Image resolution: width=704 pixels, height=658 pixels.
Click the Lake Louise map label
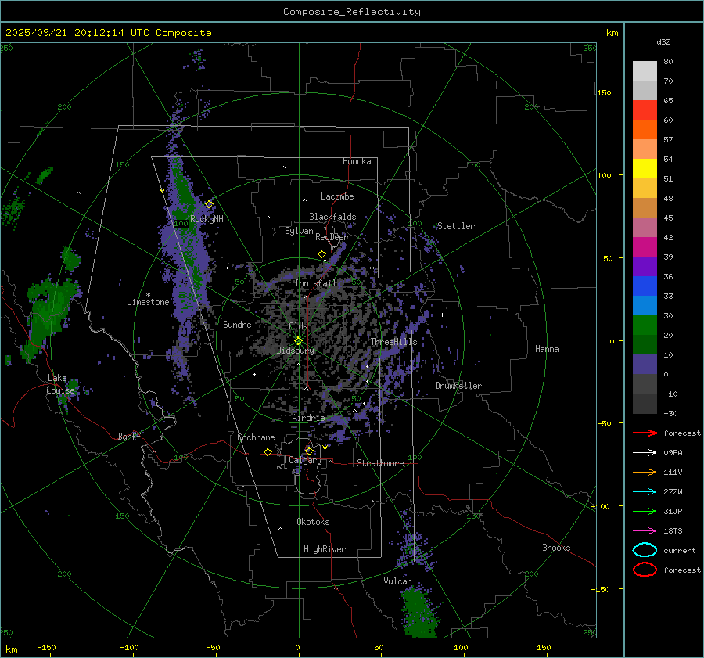(x=60, y=384)
